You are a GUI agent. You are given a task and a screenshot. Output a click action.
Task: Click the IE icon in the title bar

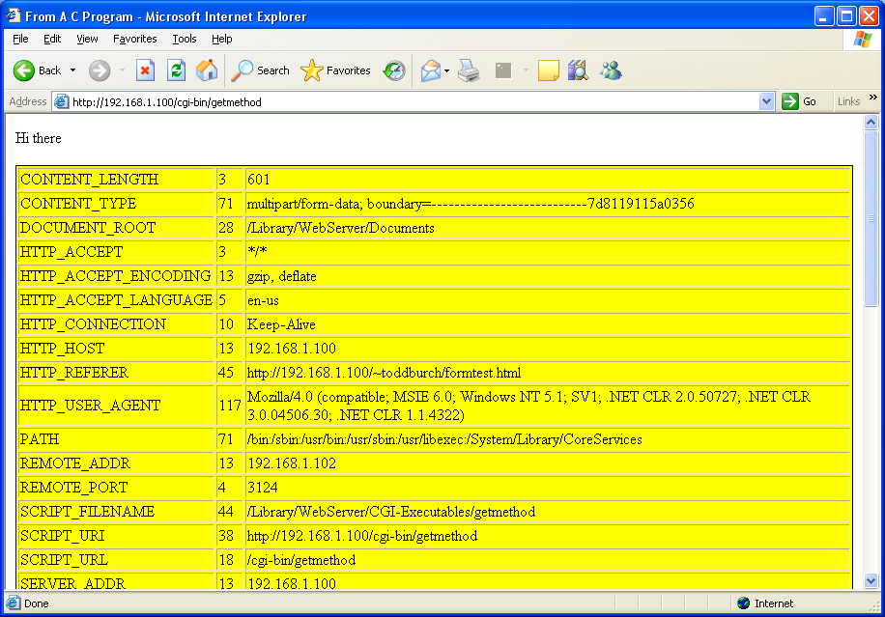tap(13, 15)
